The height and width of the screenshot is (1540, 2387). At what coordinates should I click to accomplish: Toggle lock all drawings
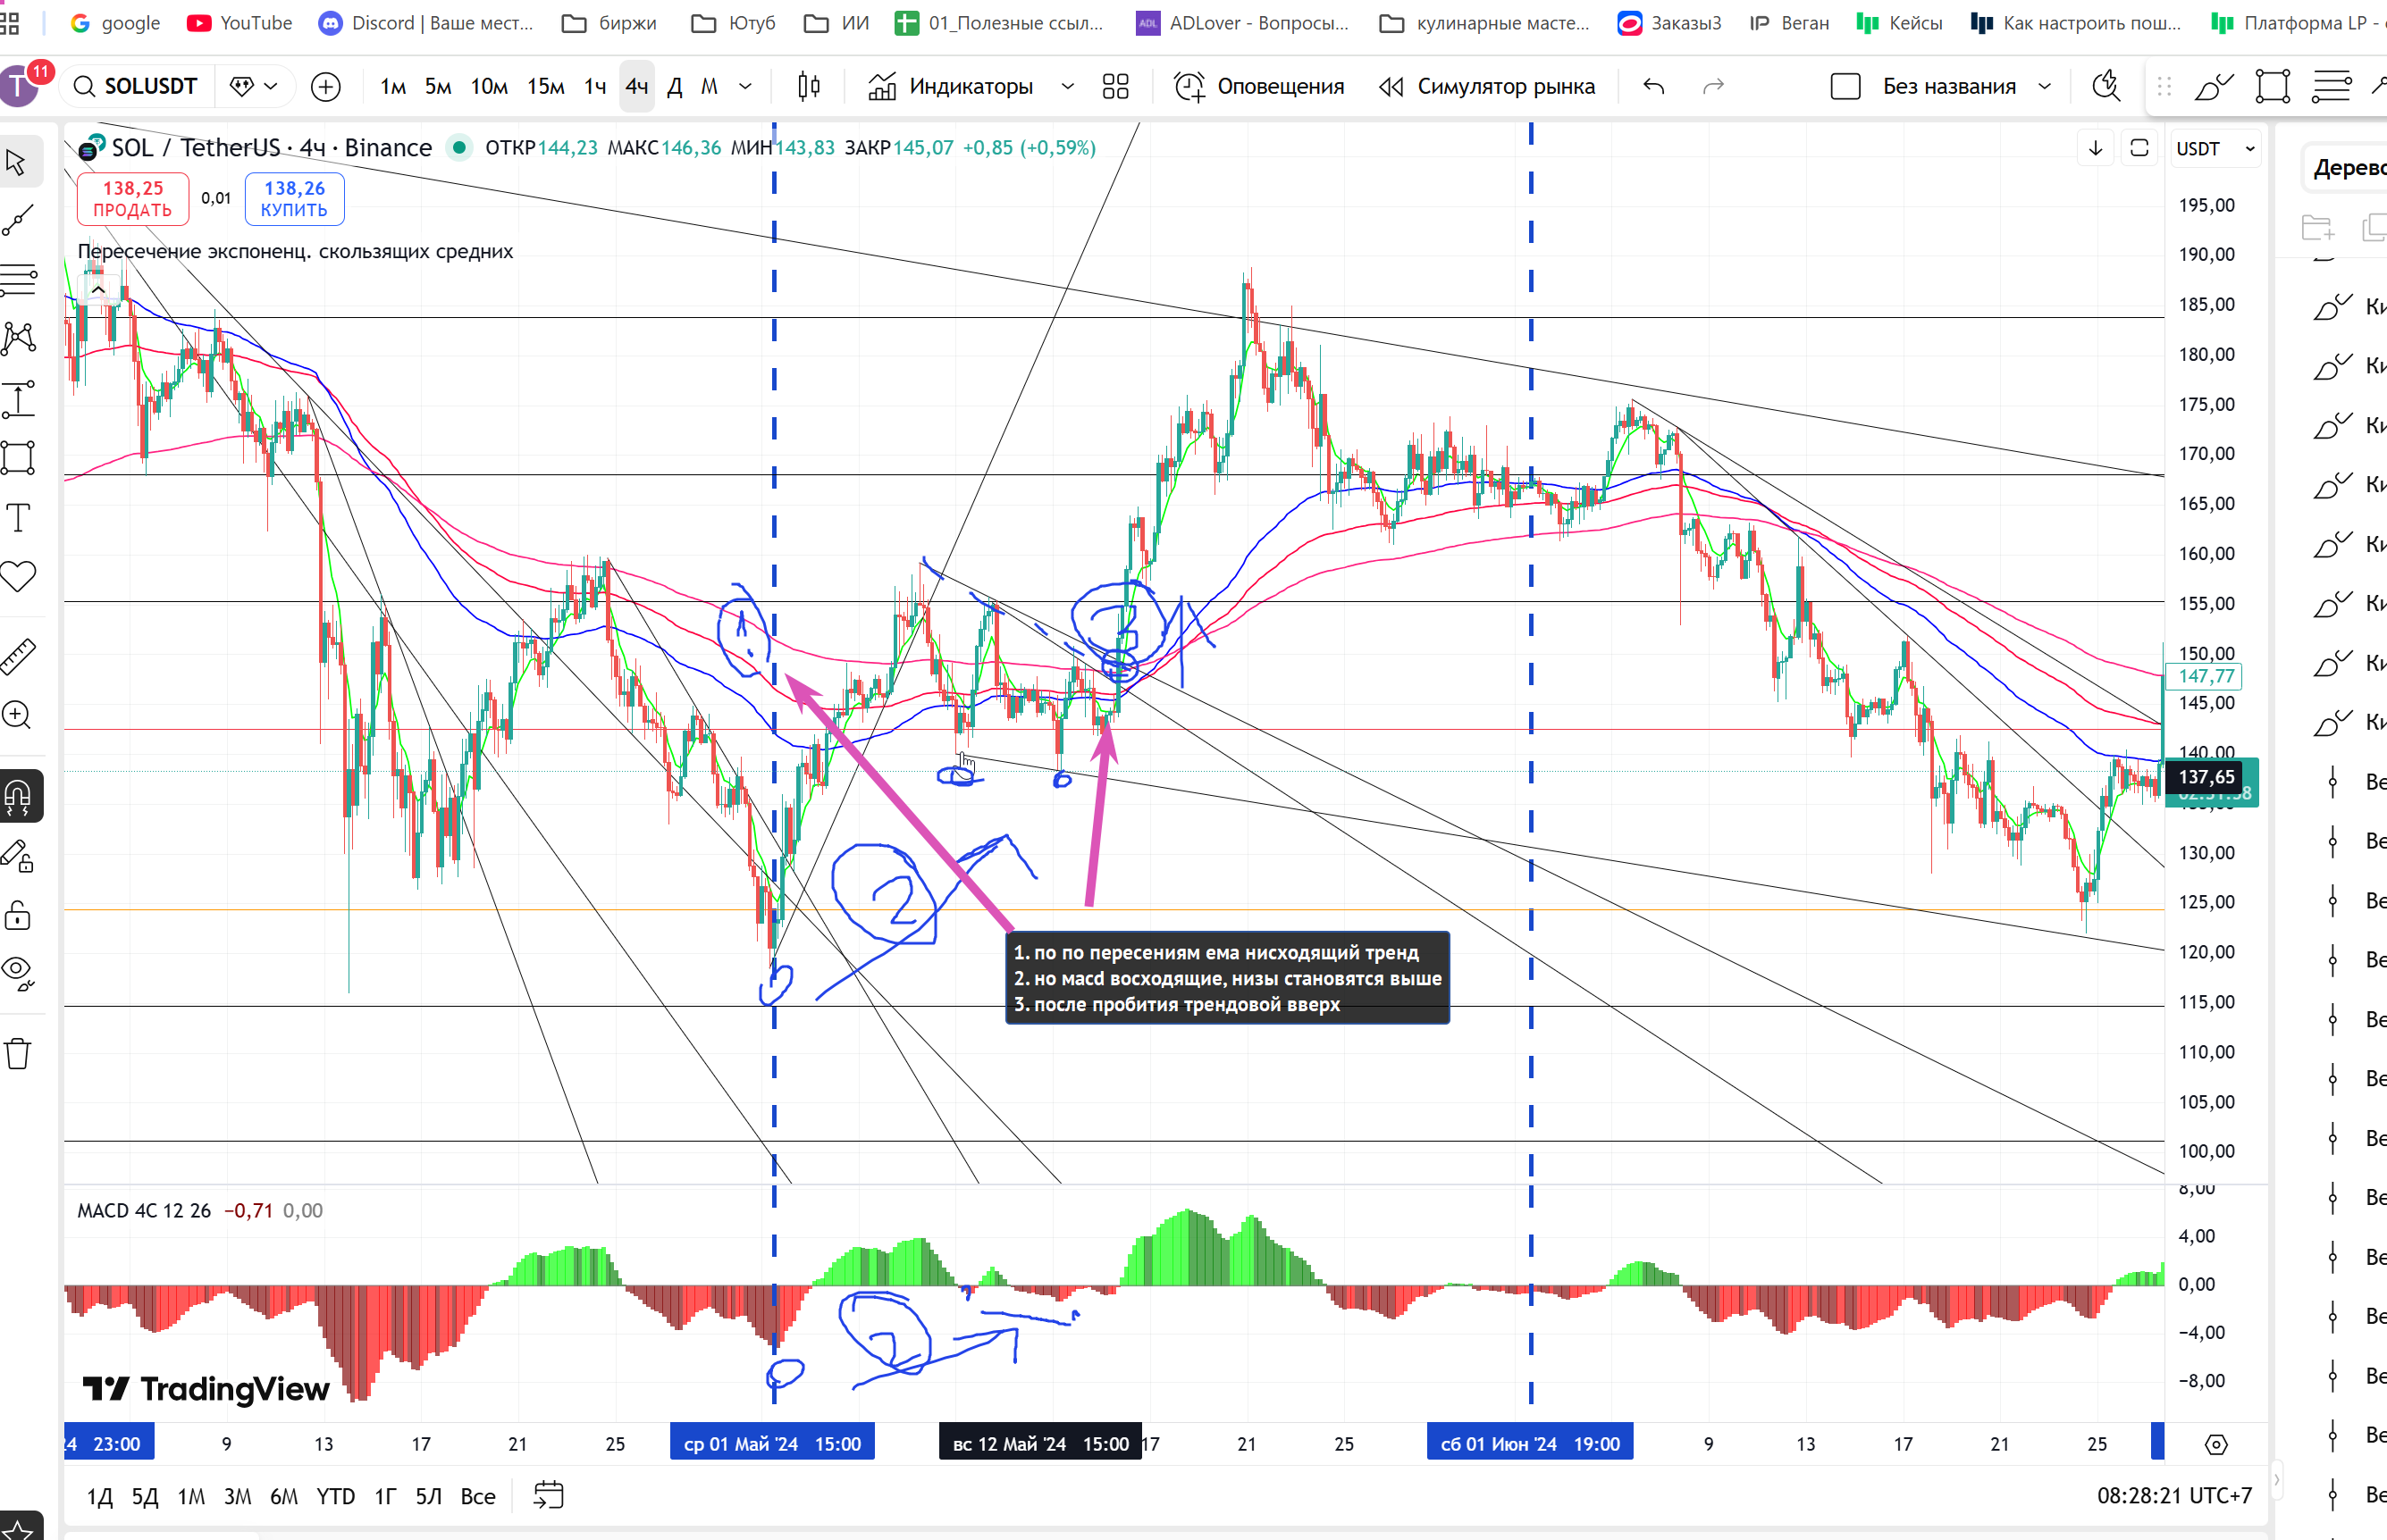(18, 915)
